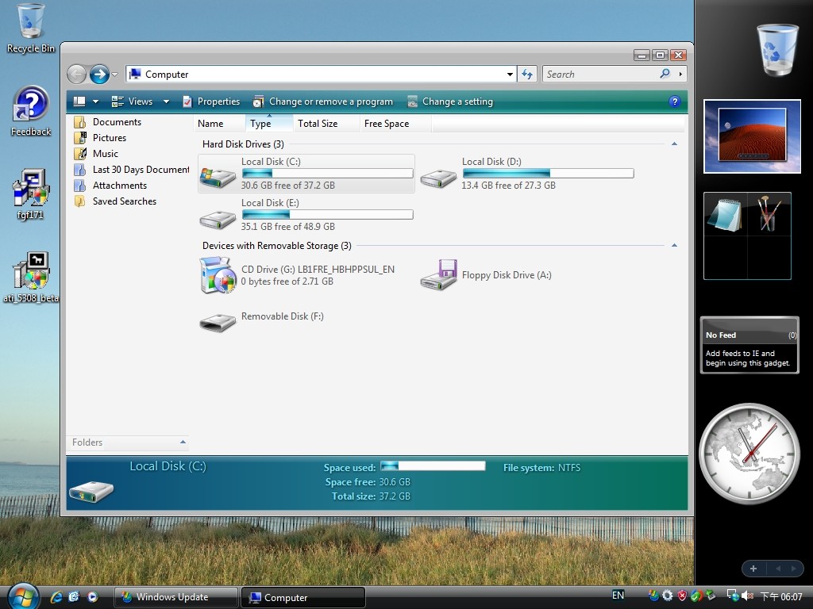813x609 pixels.
Task: Click the Local Disk (D:) space bar
Action: click(x=548, y=173)
